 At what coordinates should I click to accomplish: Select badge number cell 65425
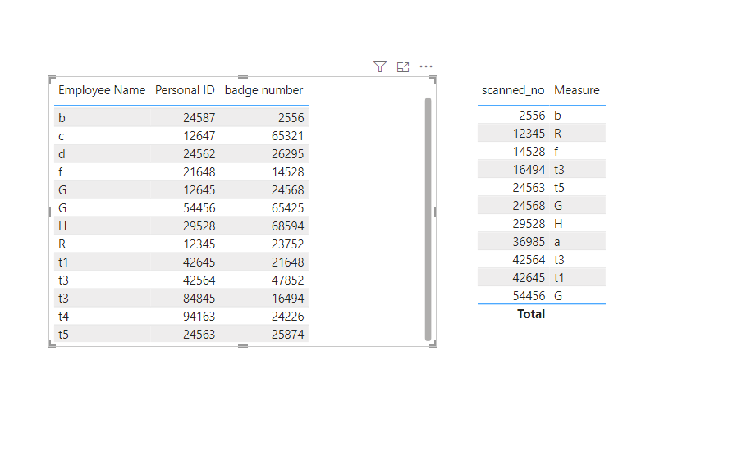[x=288, y=207]
